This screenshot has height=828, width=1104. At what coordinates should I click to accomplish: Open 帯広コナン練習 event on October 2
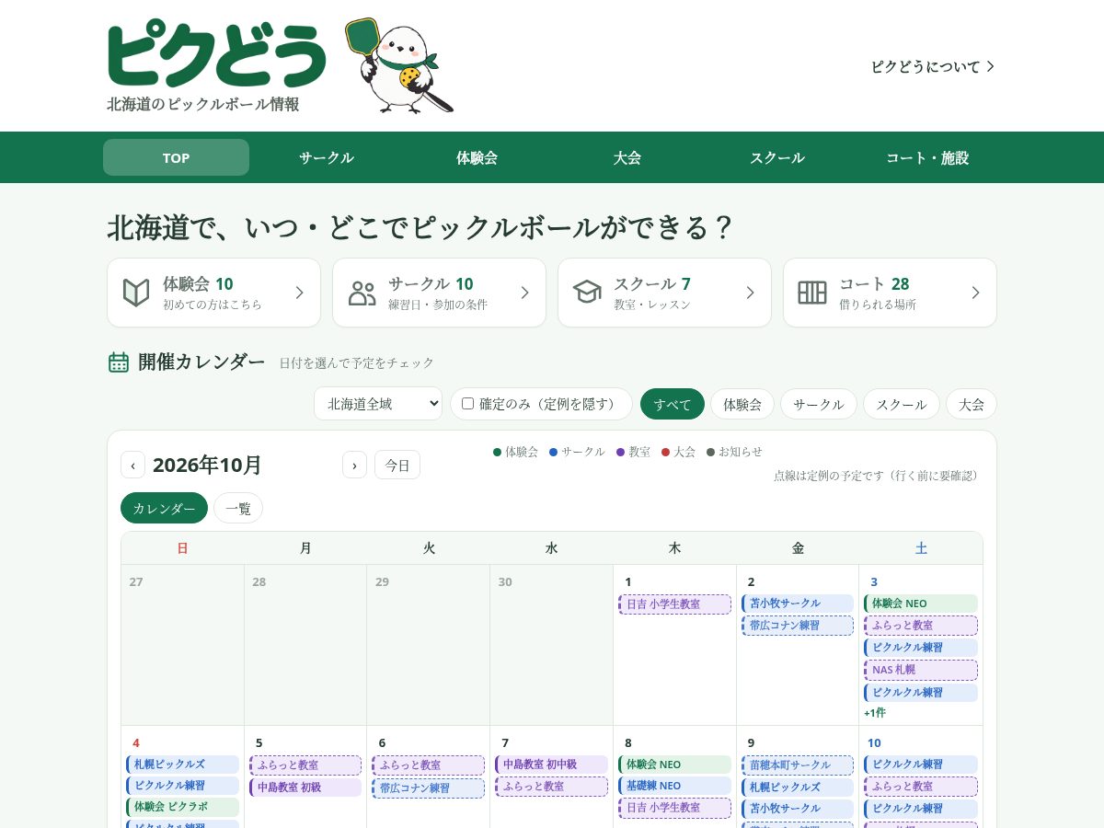click(798, 626)
